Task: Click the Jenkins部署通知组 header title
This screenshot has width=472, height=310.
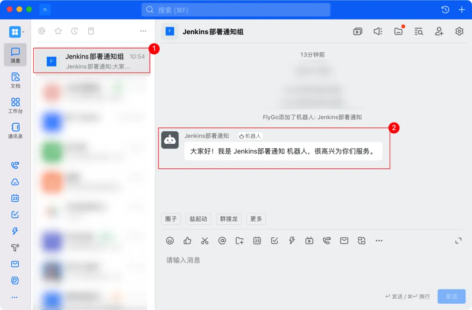Action: (213, 31)
